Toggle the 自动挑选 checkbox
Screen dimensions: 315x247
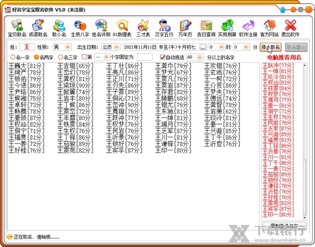click(x=163, y=57)
